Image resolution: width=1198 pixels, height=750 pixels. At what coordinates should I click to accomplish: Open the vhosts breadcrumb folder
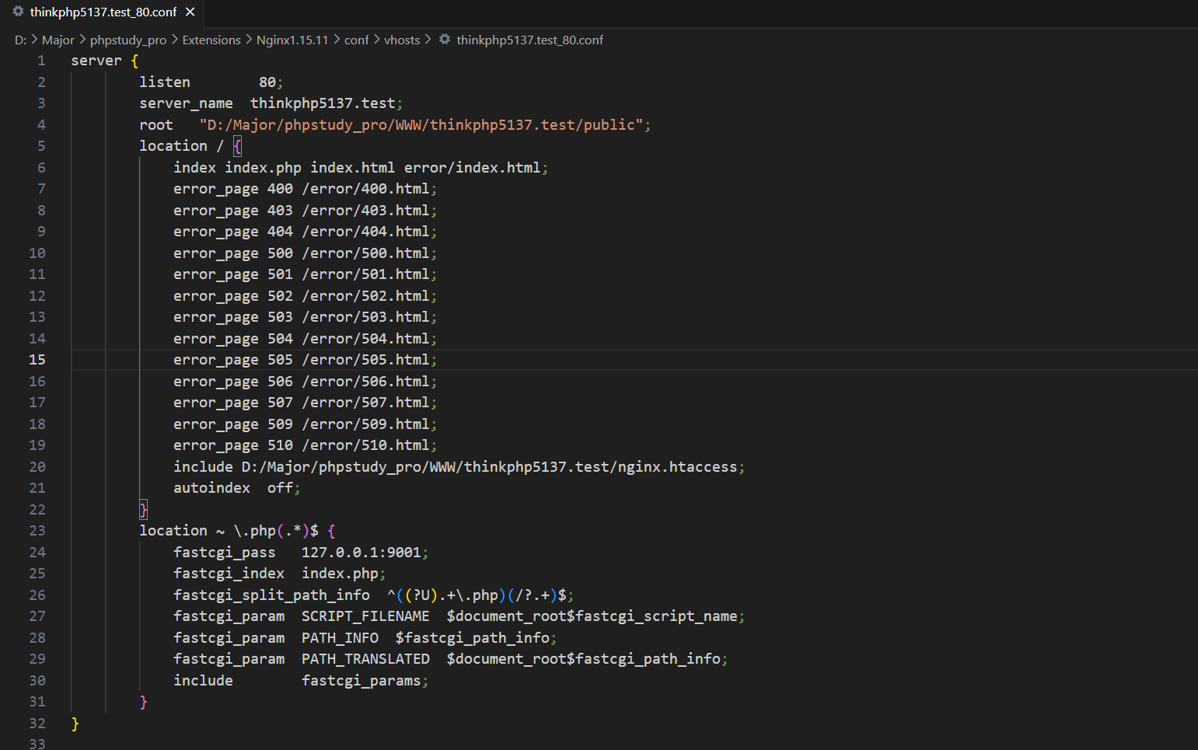(x=402, y=40)
